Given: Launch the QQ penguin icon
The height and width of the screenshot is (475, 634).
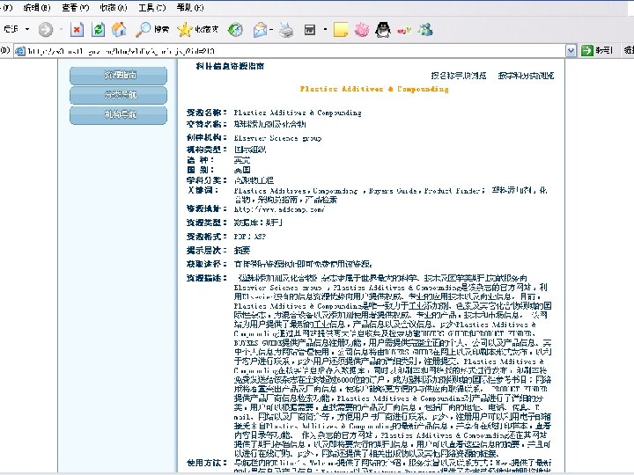Looking at the screenshot, I should (383, 30).
